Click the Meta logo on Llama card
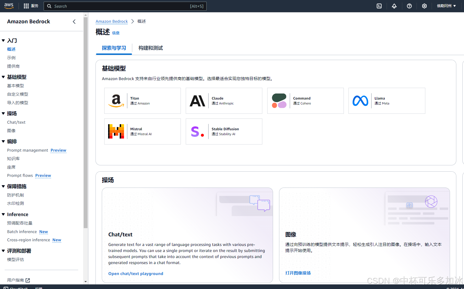This screenshot has height=289, width=464. (360, 101)
